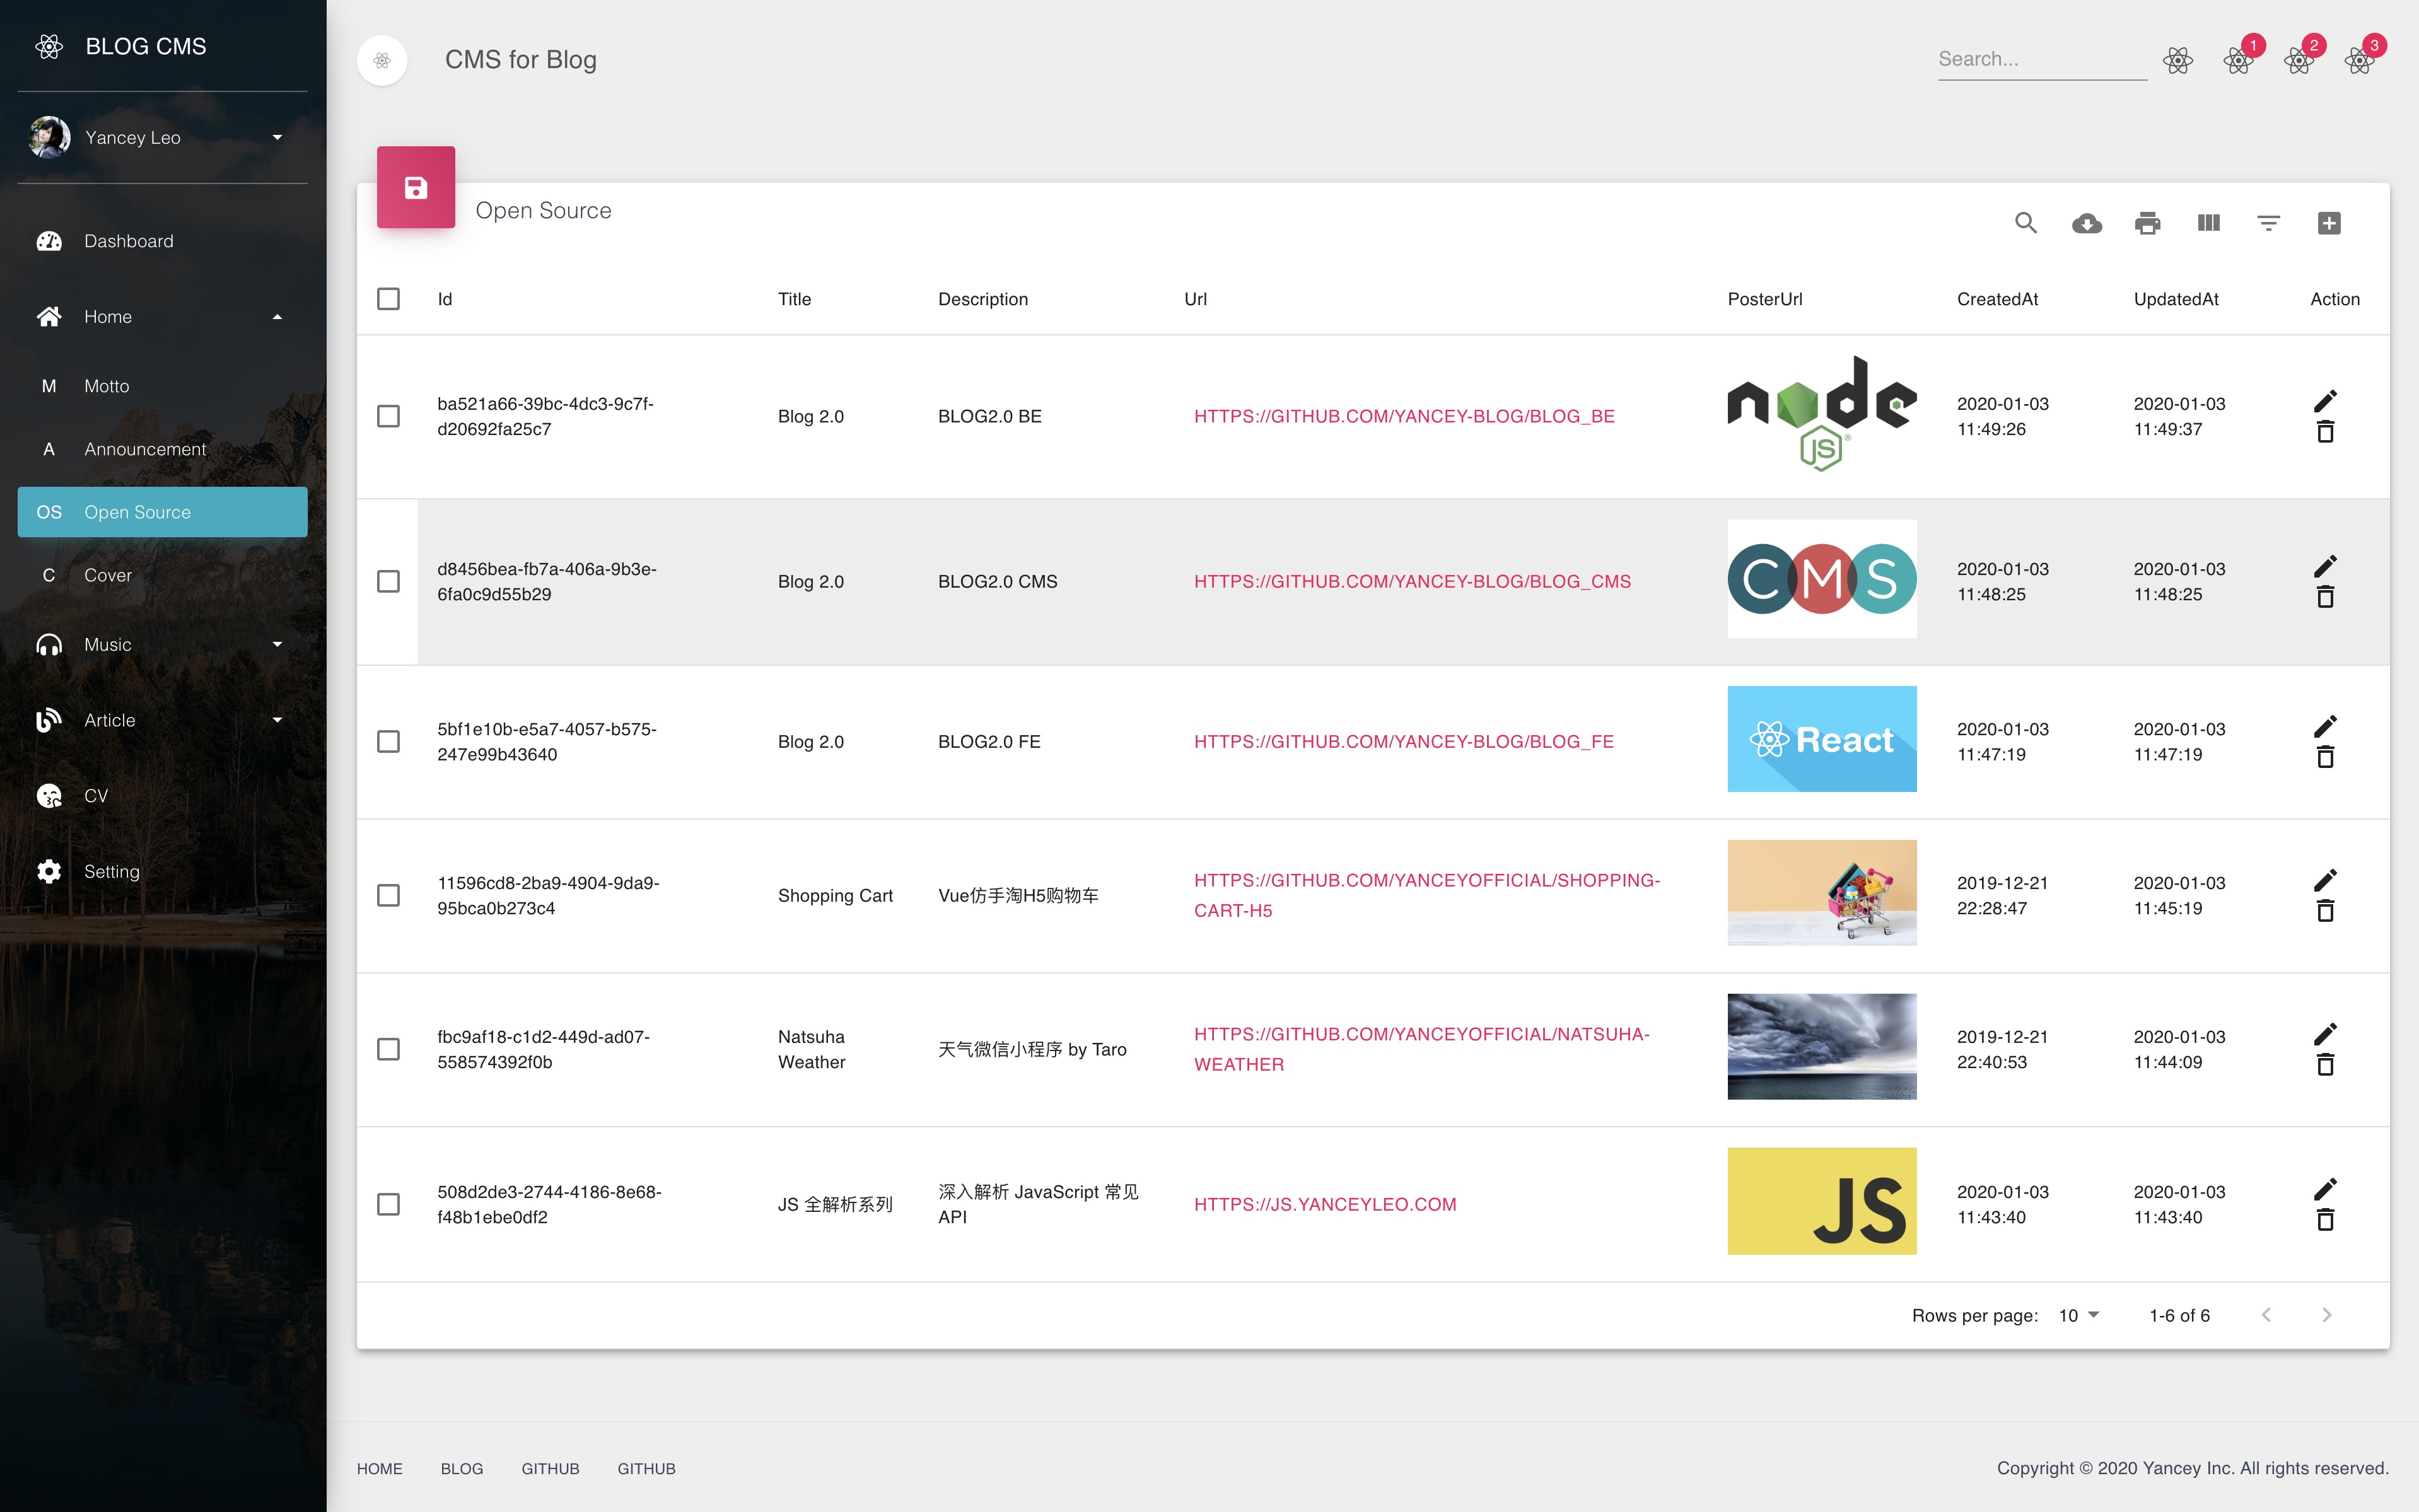The height and width of the screenshot is (1512, 2419).
Task: Open the rows per page dropdown
Action: tap(2079, 1315)
